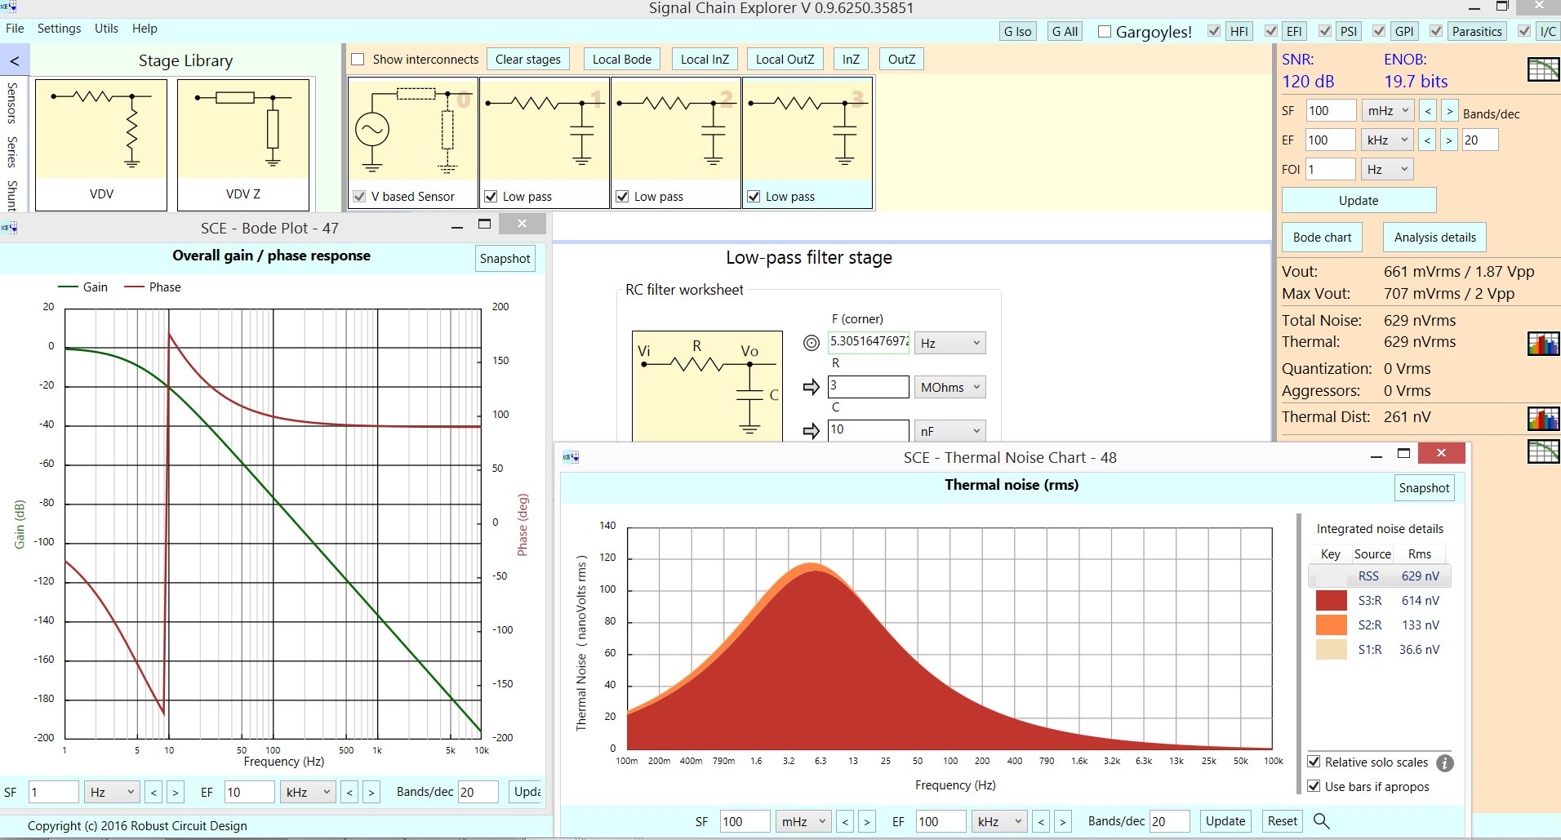The image size is (1561, 840).
Task: Open the nF capacitance unit dropdown
Action: click(x=950, y=432)
